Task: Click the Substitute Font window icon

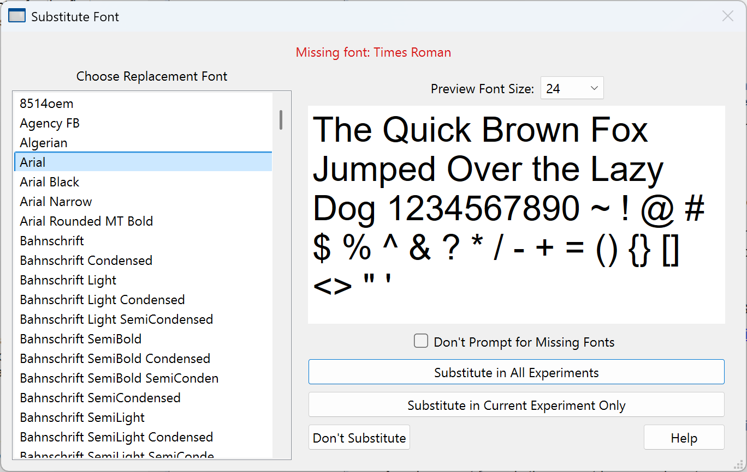Action: click(x=17, y=16)
